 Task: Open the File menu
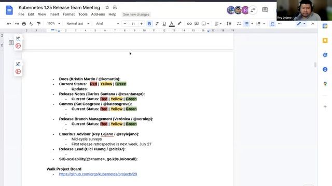tap(21, 14)
